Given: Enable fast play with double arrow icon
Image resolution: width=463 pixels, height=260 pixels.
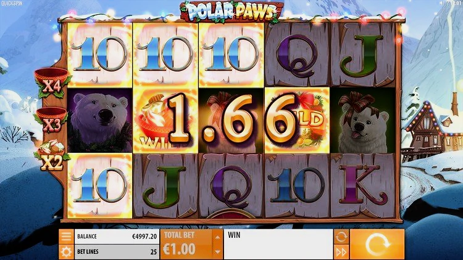Looking at the screenshot, I should [341, 252].
